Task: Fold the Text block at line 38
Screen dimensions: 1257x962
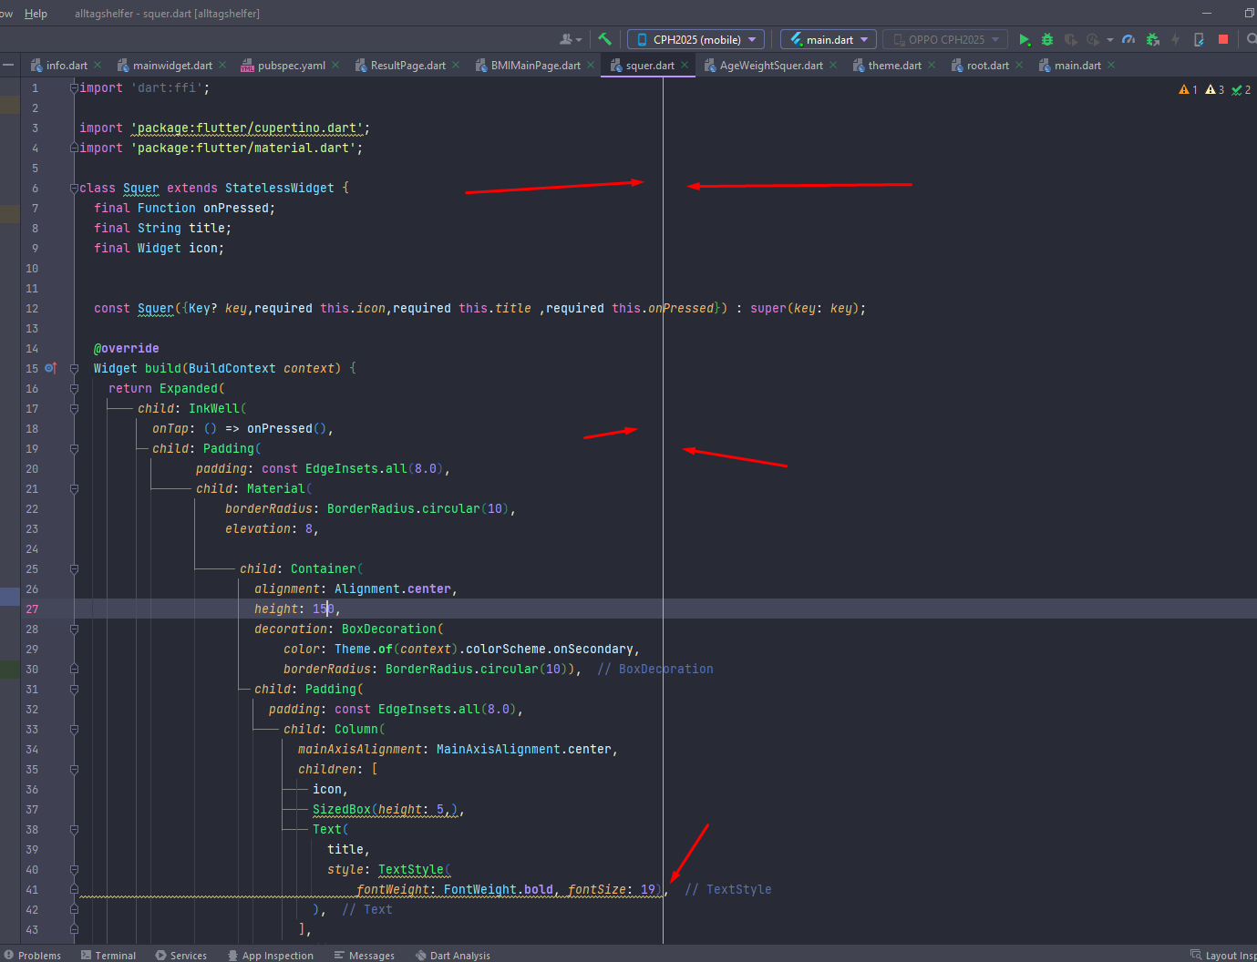Action: [74, 829]
